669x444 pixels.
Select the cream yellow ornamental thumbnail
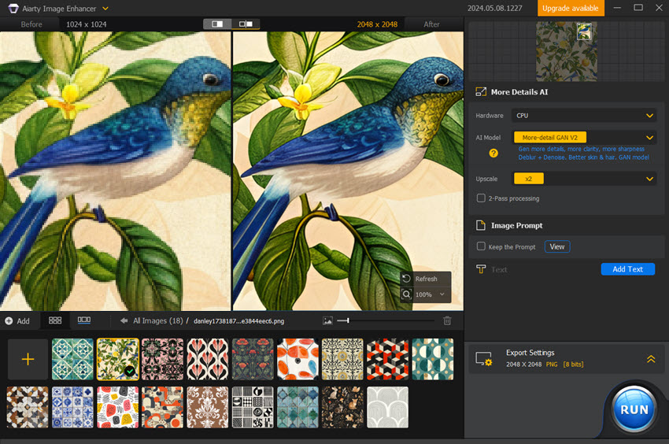point(342,359)
